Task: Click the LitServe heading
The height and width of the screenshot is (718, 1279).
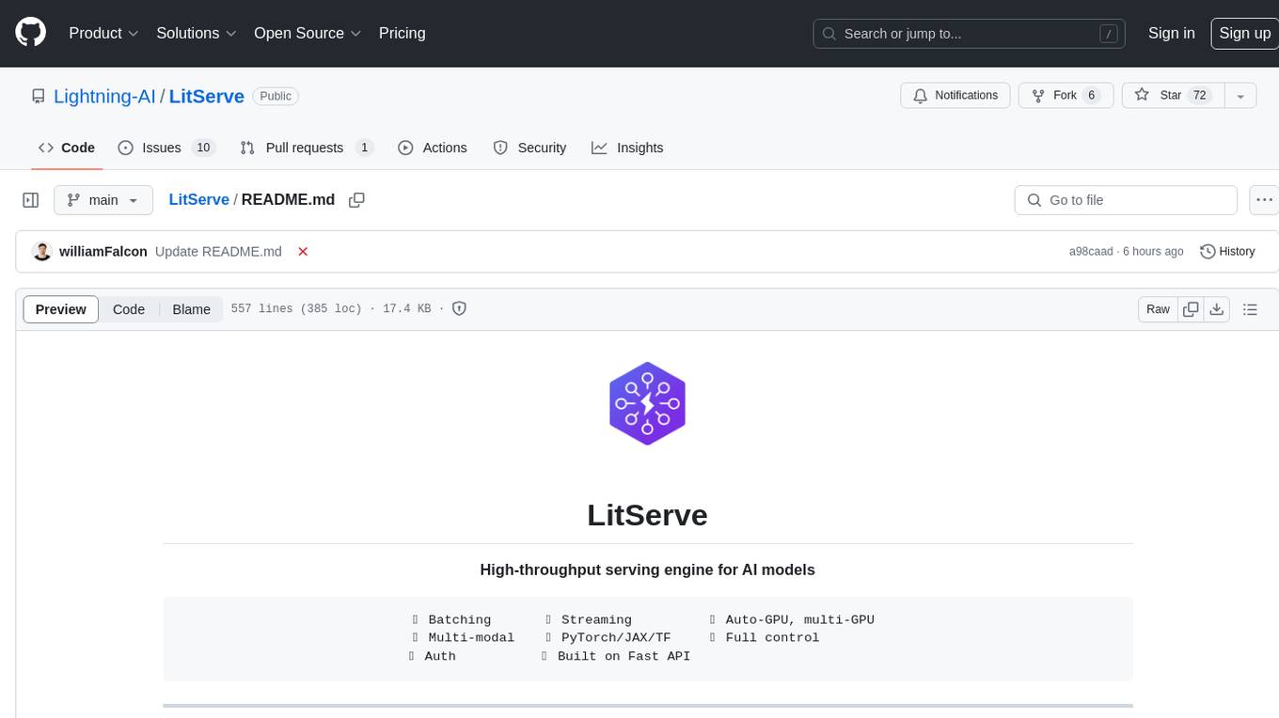Action: (647, 515)
